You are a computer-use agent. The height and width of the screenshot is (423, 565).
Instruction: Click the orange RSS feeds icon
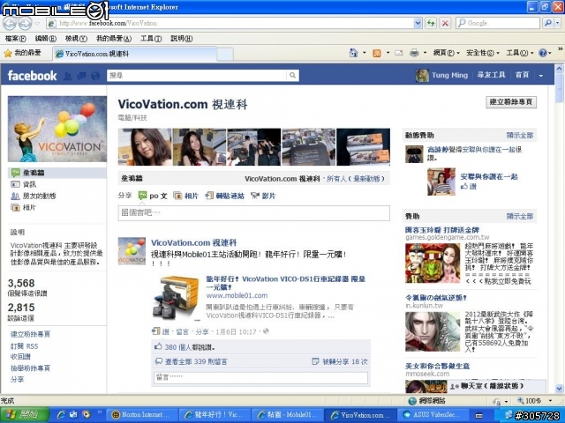377,53
